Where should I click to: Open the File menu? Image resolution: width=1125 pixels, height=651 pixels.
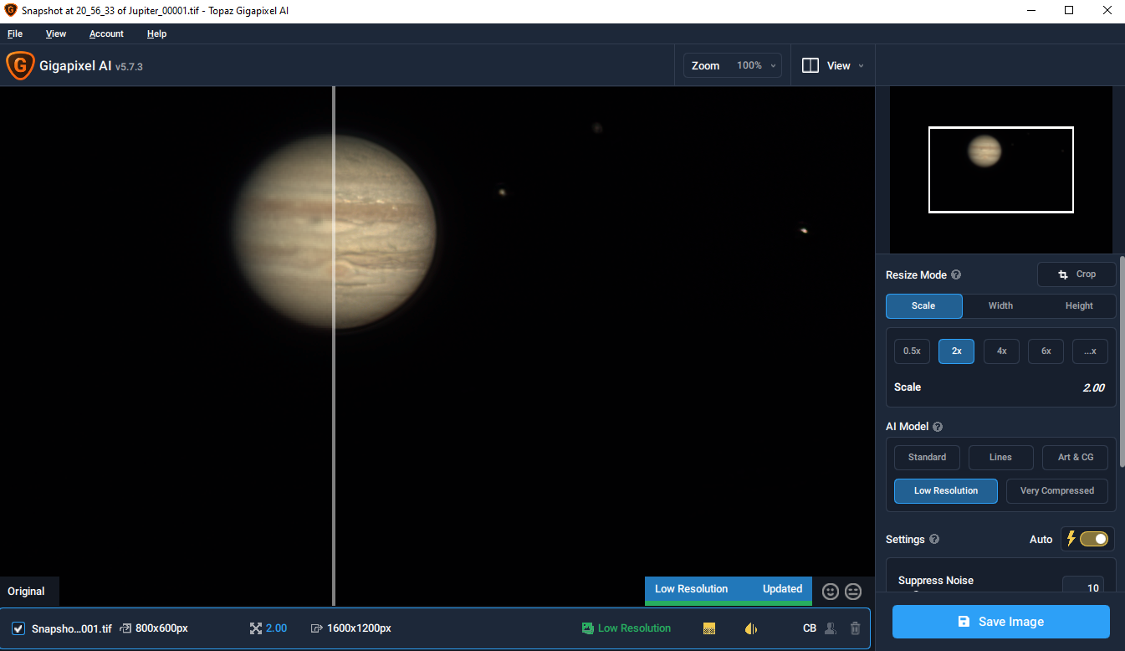(x=15, y=33)
